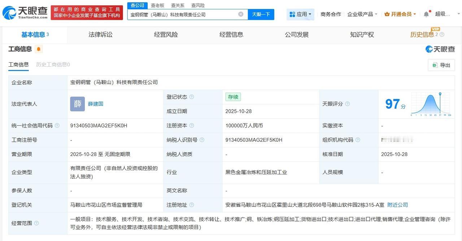Select the 工商信息 sub-tab
Image resolution: width=462 pixels, height=241 pixels.
pos(18,64)
